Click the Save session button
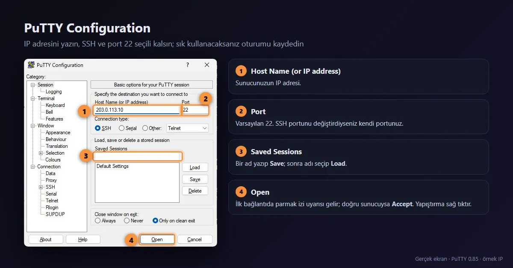The image size is (513, 268). (x=195, y=179)
